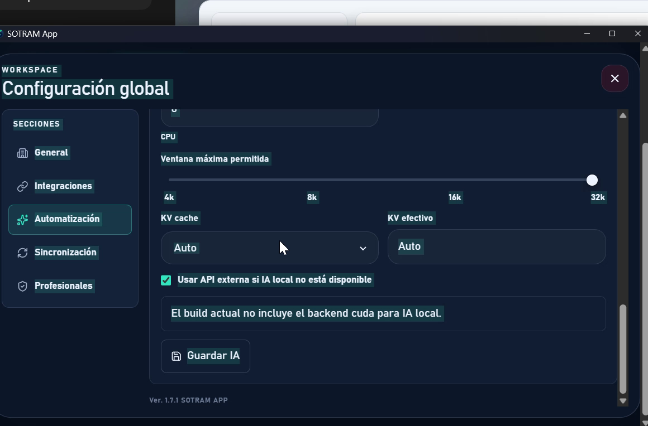Click the 32k slider label
This screenshot has width=648, height=426.
597,197
